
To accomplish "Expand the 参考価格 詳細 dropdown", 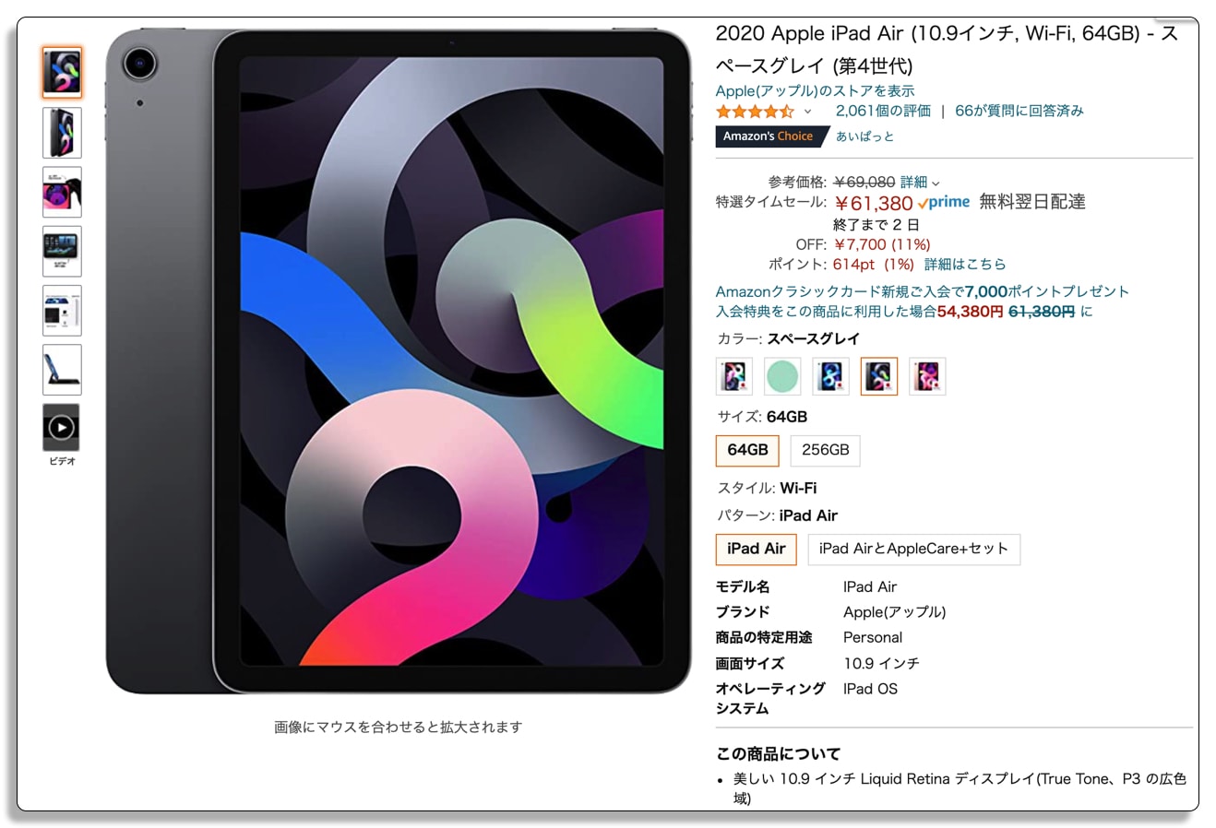I will [921, 183].
